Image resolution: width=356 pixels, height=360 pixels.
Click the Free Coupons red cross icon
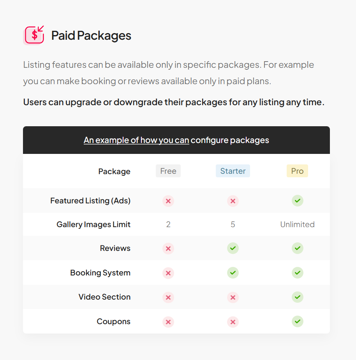click(168, 322)
